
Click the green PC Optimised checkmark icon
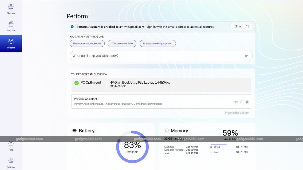pos(77,83)
